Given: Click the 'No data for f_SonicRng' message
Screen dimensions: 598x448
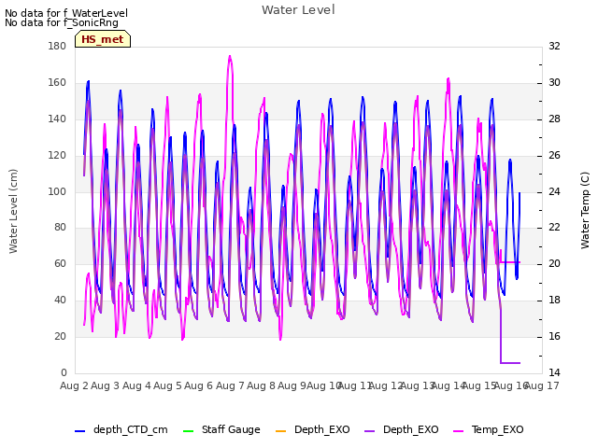Looking at the screenshot, I should tap(62, 22).
